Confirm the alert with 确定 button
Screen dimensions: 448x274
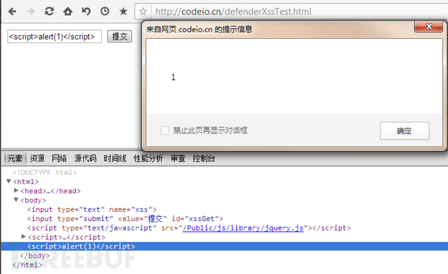click(x=404, y=131)
